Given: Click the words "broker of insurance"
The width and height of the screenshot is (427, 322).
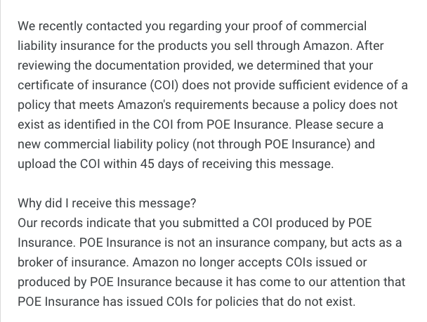Looking at the screenshot, I should tap(68, 264).
